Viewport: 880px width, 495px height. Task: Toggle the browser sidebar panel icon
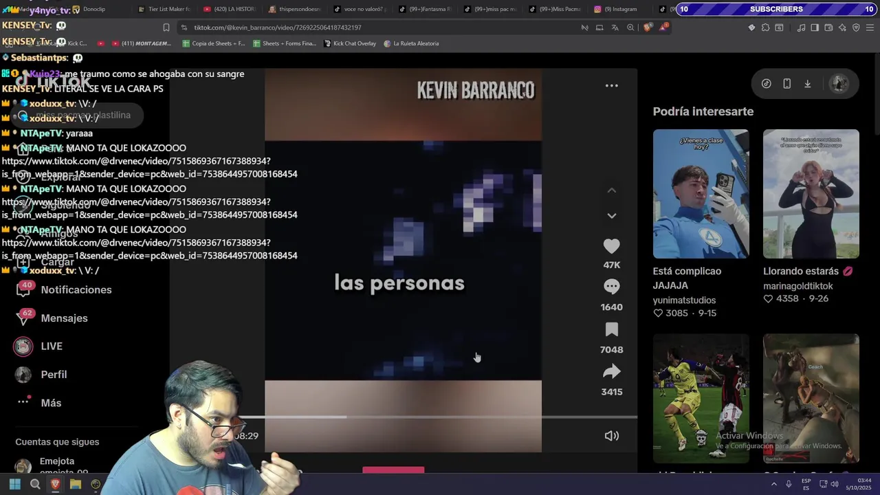click(815, 27)
